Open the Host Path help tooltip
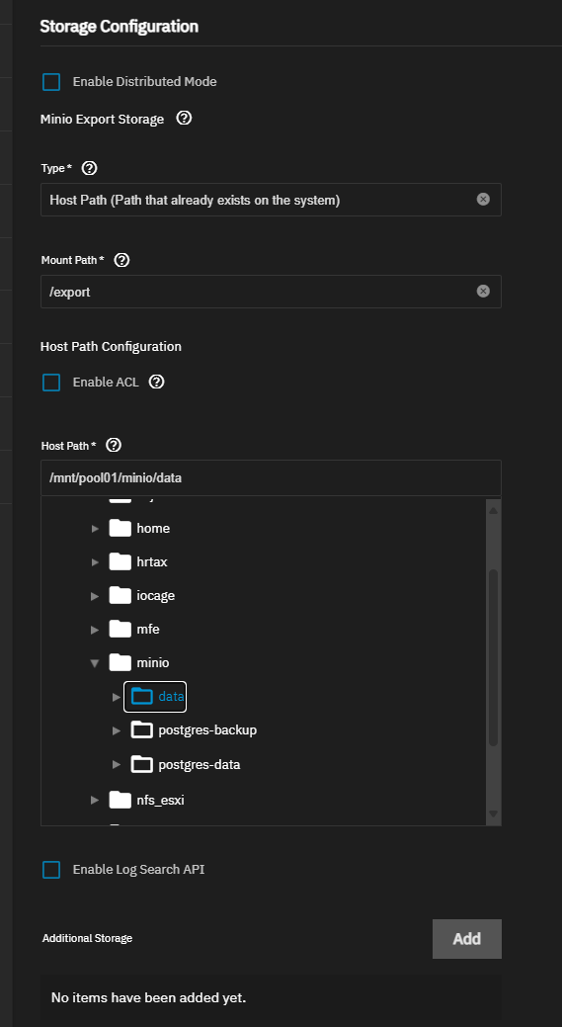 (114, 446)
